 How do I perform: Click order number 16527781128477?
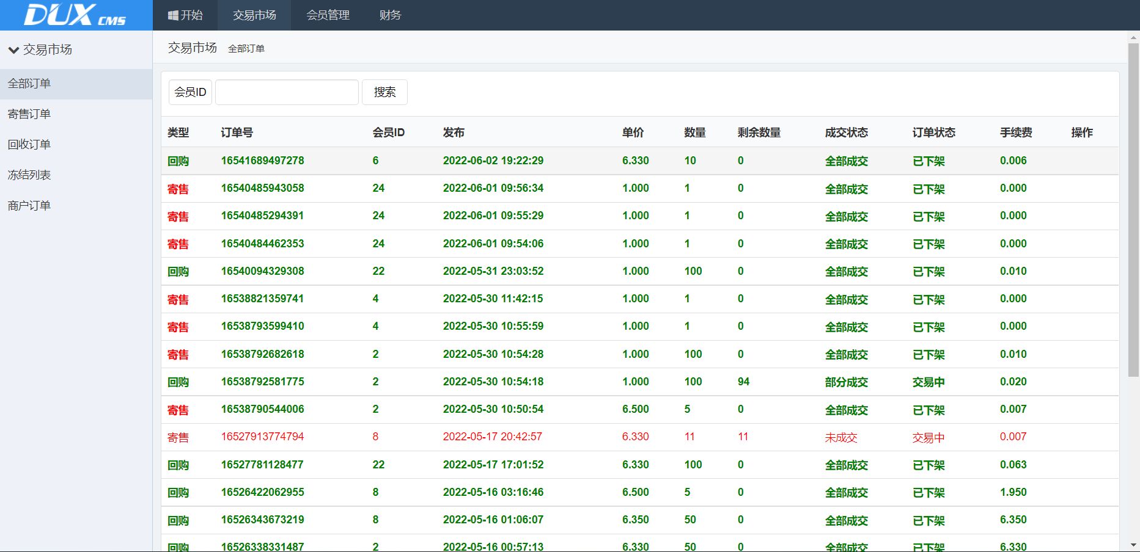[262, 465]
